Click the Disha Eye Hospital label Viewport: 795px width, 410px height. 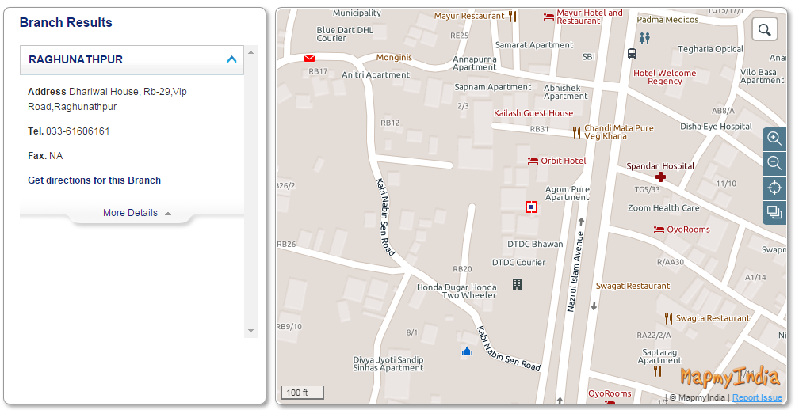[716, 127]
